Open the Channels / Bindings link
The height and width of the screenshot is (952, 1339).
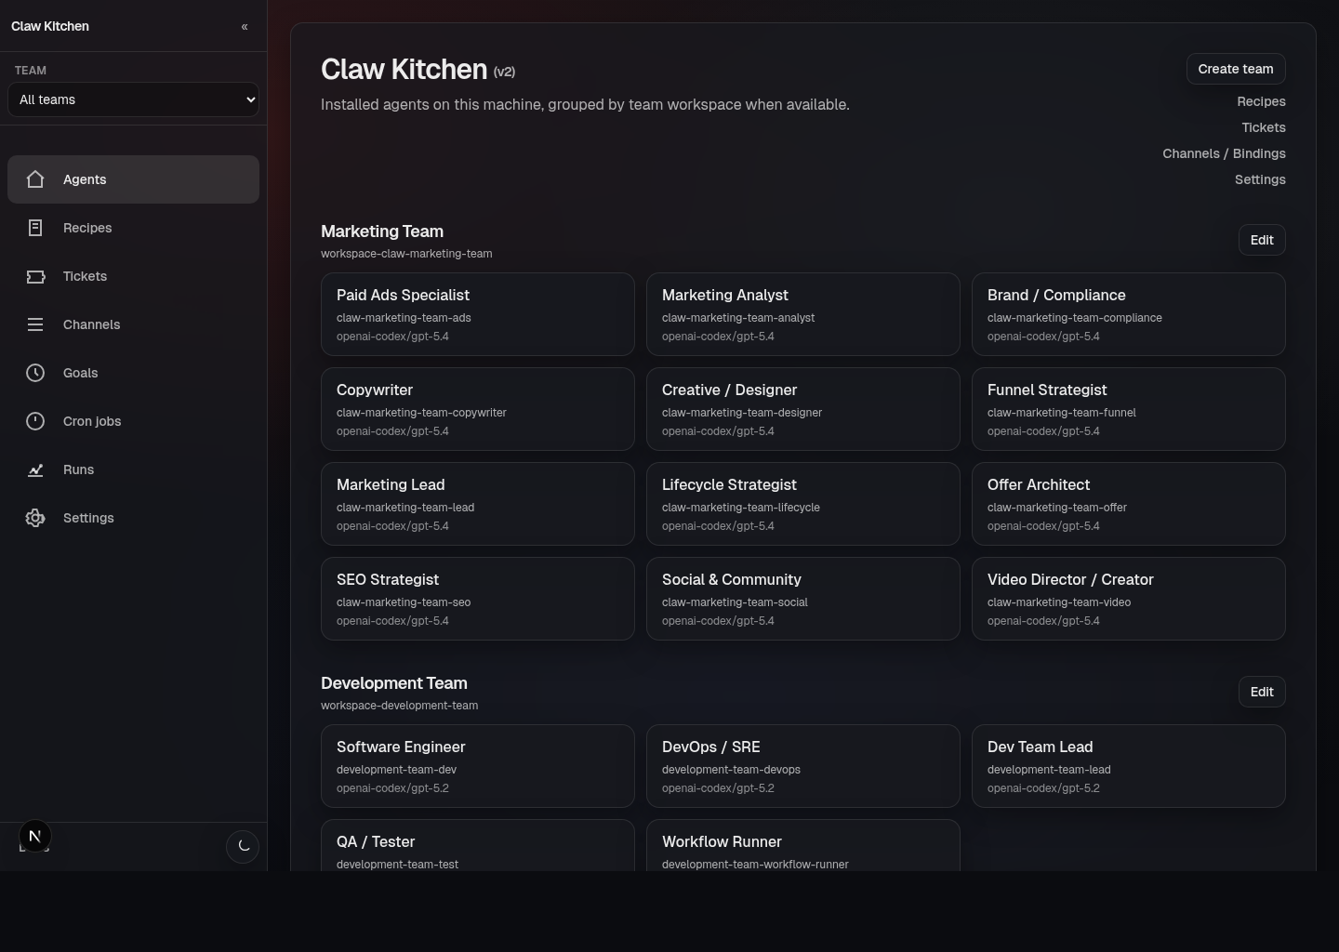[1224, 153]
